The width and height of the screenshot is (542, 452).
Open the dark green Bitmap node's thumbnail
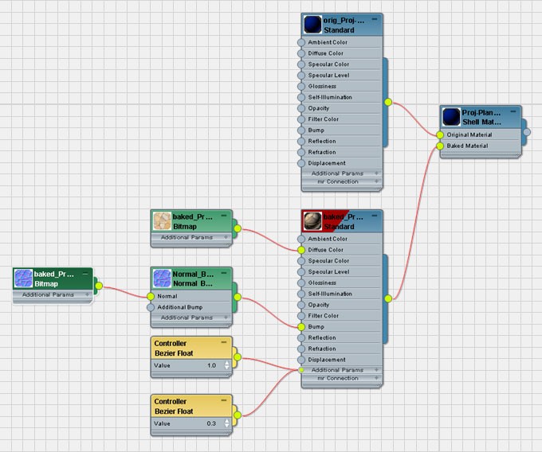[x=23, y=279]
